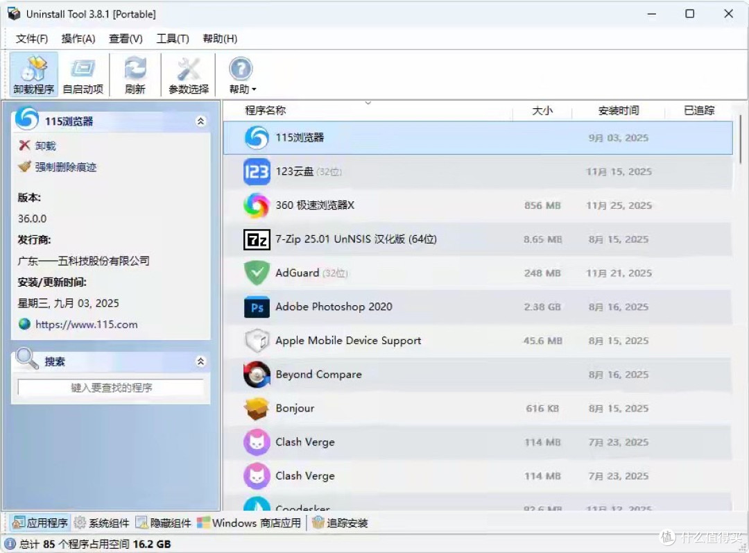Click the broom icon beside 强制删除痕迹
Image resolution: width=749 pixels, height=553 pixels.
[24, 167]
